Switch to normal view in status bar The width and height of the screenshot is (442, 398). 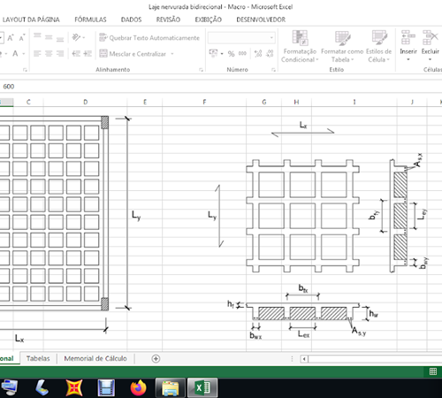pyautogui.click(x=433, y=371)
